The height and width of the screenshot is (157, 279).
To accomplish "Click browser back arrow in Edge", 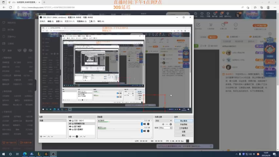I will pyautogui.click(x=4, y=7).
